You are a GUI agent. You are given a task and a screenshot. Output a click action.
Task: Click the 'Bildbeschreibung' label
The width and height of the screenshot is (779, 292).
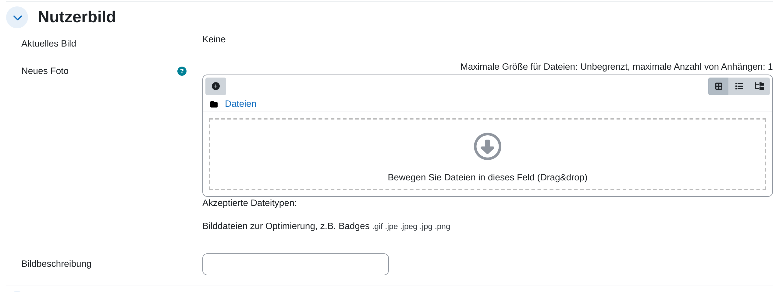(x=56, y=264)
